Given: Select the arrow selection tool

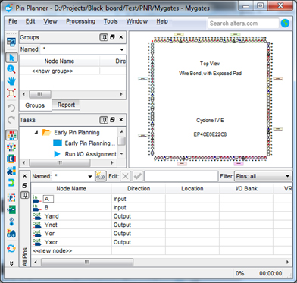Looking at the screenshot, I should pyautogui.click(x=11, y=58).
